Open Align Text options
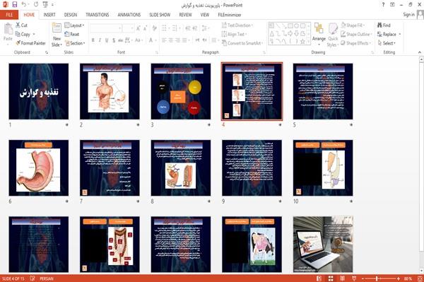The height and width of the screenshot is (282, 424). click(x=234, y=34)
